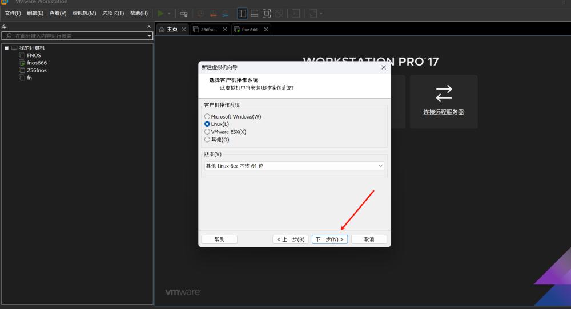This screenshot has height=309, width=571.
Task: Select the Microsoft Windows(W) radio button
Action: click(207, 116)
